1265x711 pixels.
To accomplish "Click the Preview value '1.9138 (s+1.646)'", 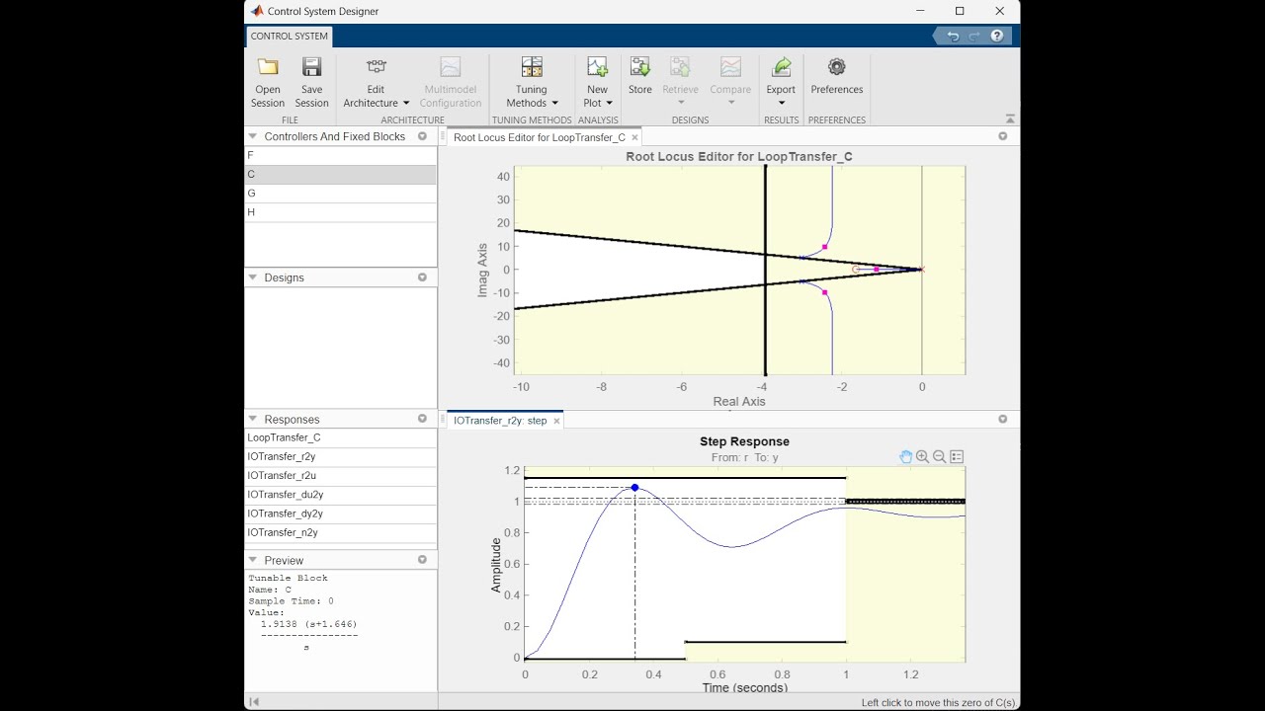I will pyautogui.click(x=308, y=624).
